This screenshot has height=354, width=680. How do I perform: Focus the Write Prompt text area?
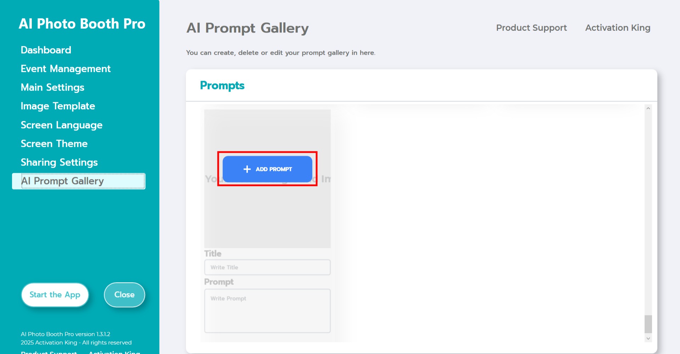coord(267,311)
